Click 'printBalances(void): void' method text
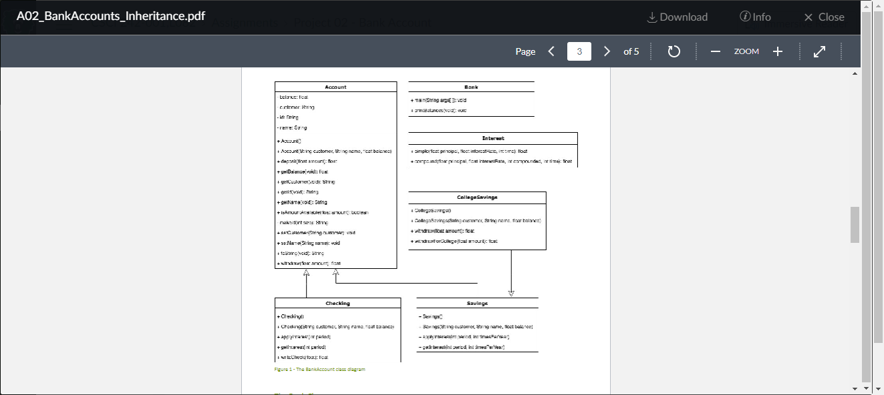This screenshot has height=395, width=884. click(x=438, y=110)
